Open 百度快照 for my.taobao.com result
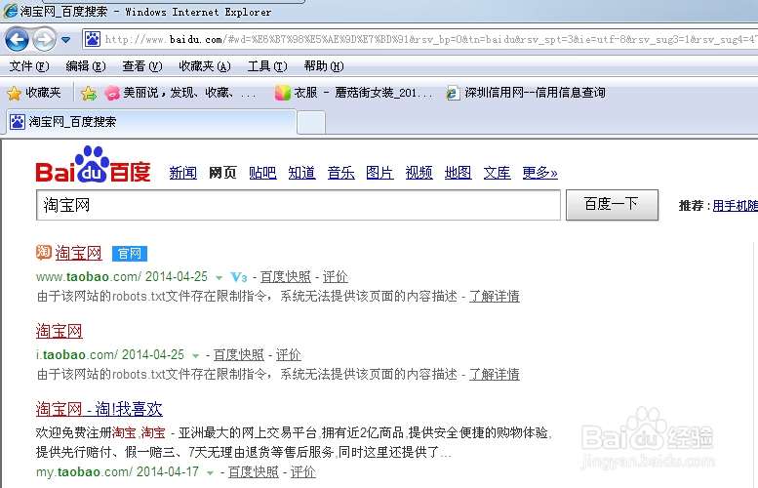This screenshot has width=758, height=488. pos(254,472)
